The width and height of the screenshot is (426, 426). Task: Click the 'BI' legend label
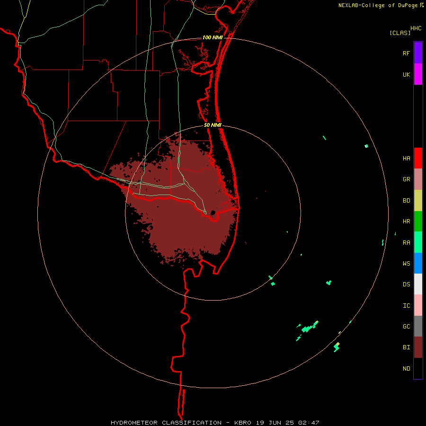coord(406,347)
